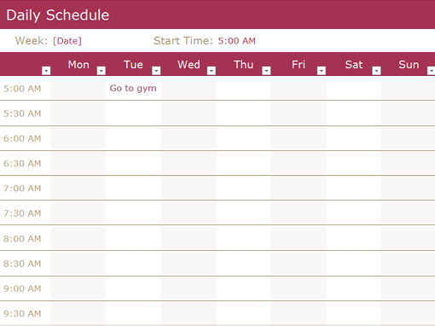Select the Sat cell at 9:00 AM

354,288
